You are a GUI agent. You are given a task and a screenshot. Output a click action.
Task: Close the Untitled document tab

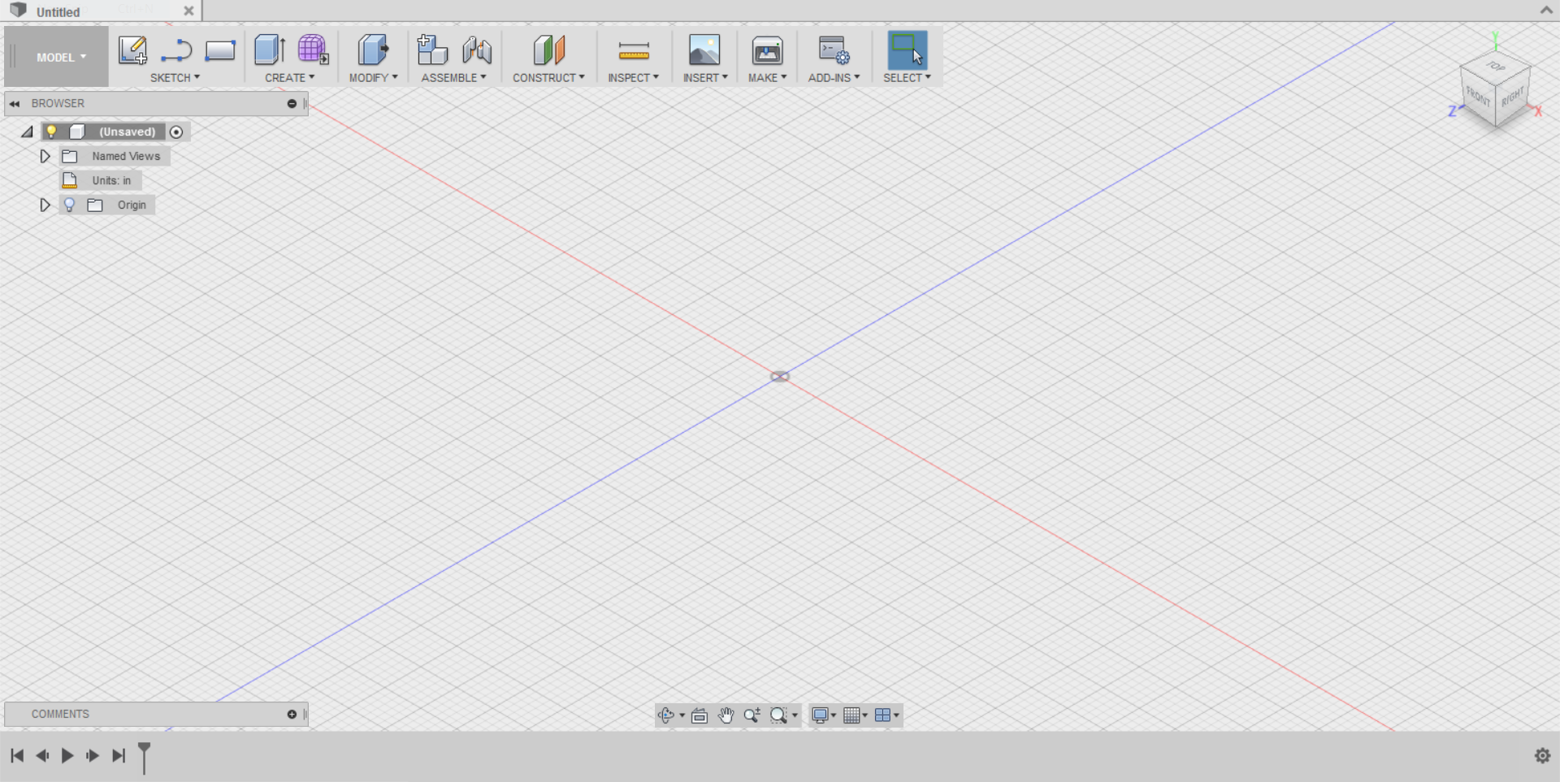pyautogui.click(x=188, y=11)
